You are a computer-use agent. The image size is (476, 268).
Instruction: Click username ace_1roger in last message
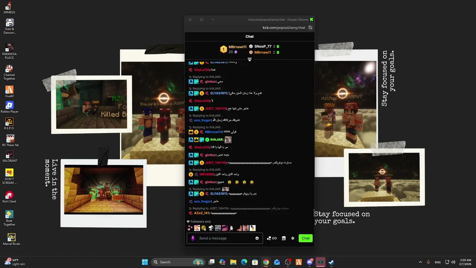pyautogui.click(x=202, y=201)
